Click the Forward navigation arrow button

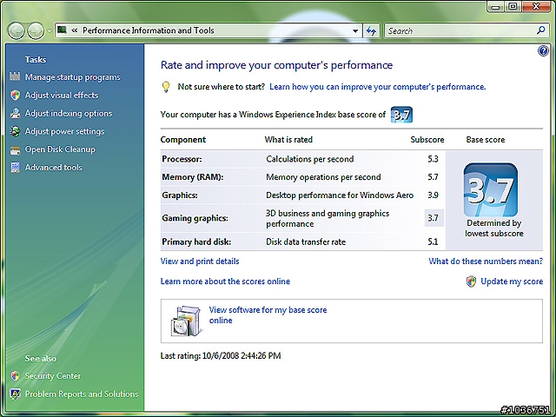tap(36, 31)
